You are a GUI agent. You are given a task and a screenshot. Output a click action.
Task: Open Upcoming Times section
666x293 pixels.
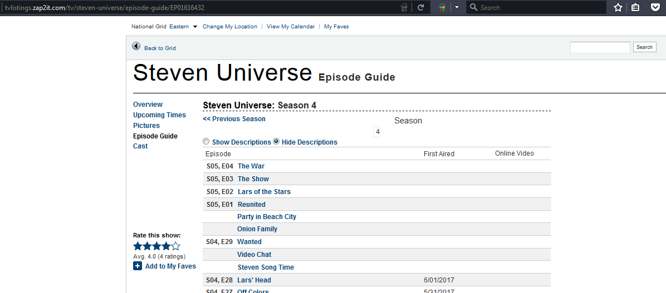pos(159,115)
